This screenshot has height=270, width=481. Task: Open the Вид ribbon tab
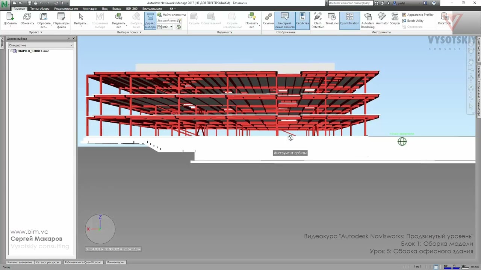click(x=105, y=9)
